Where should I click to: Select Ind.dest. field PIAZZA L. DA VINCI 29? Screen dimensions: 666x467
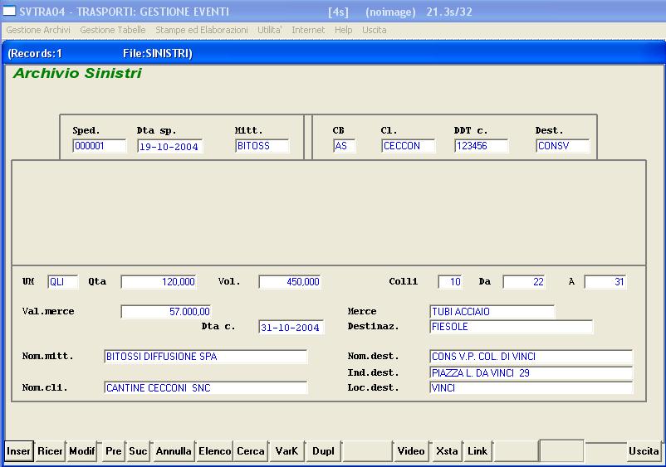click(531, 373)
